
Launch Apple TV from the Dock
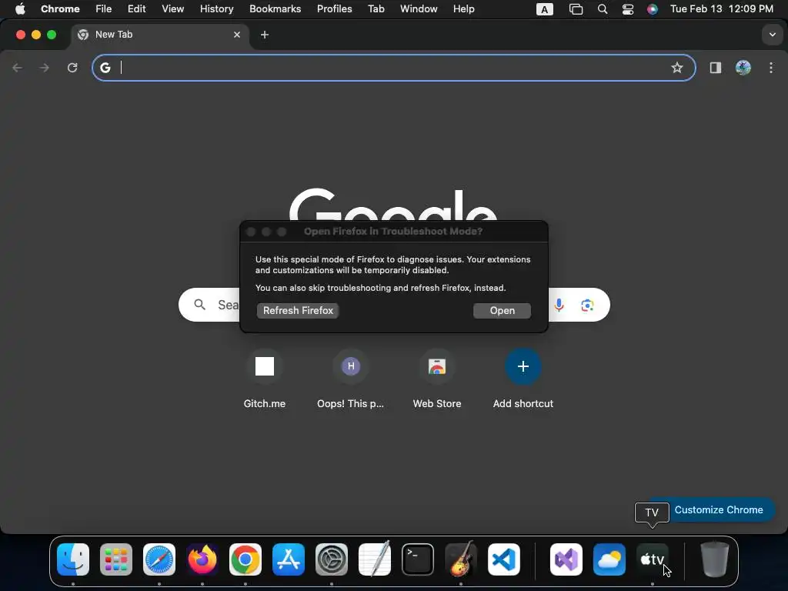point(653,559)
